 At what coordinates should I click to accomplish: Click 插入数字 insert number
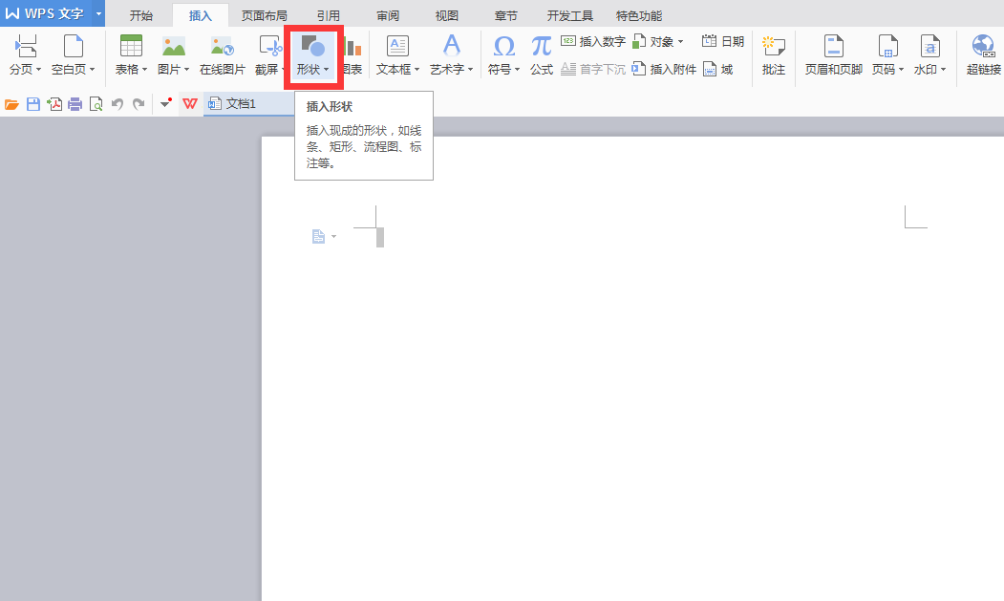(x=593, y=42)
